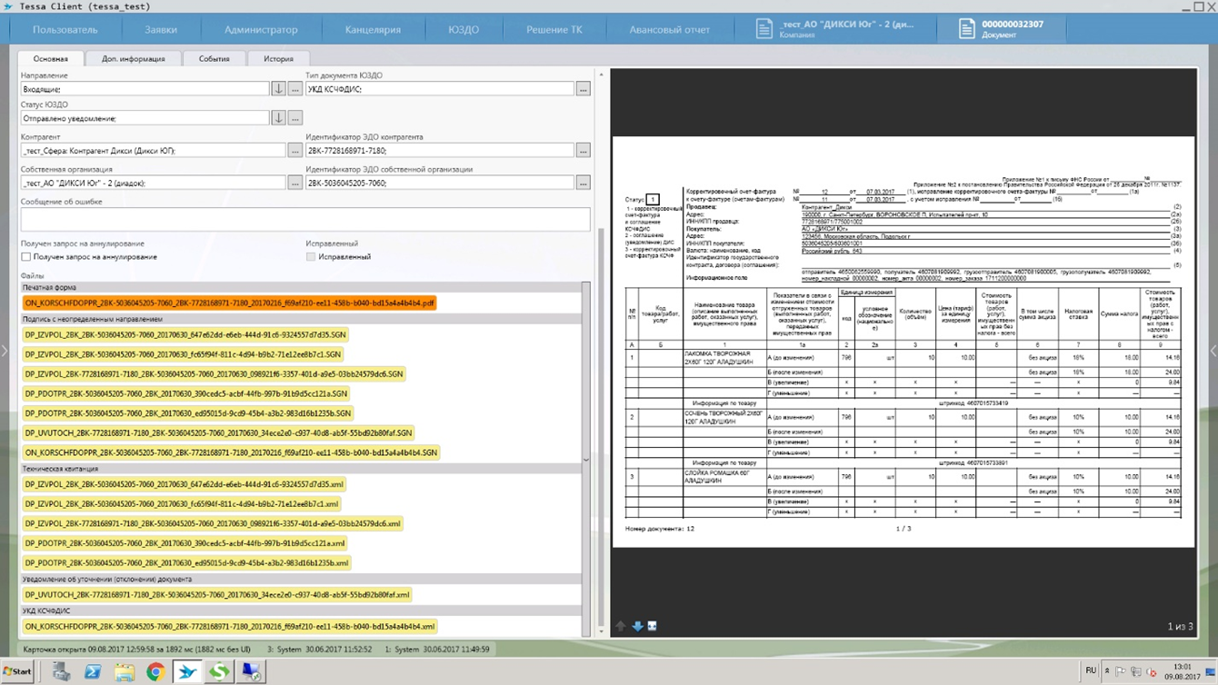Open the 'История' tab
Screen dimensions: 1218x685
click(x=278, y=58)
